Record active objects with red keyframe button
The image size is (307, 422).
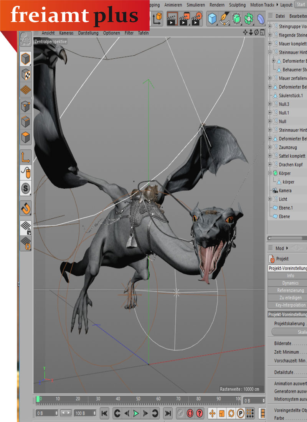click(x=190, y=413)
